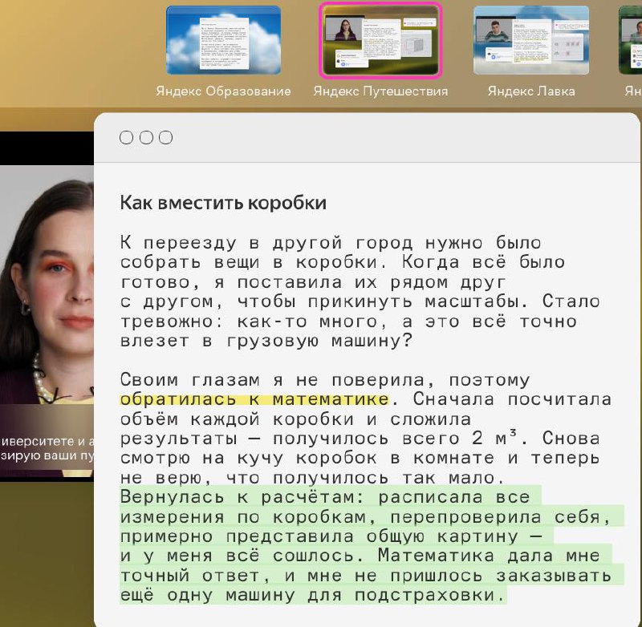
Task: Click the line К переезду в другой город
Action: (x=331, y=243)
